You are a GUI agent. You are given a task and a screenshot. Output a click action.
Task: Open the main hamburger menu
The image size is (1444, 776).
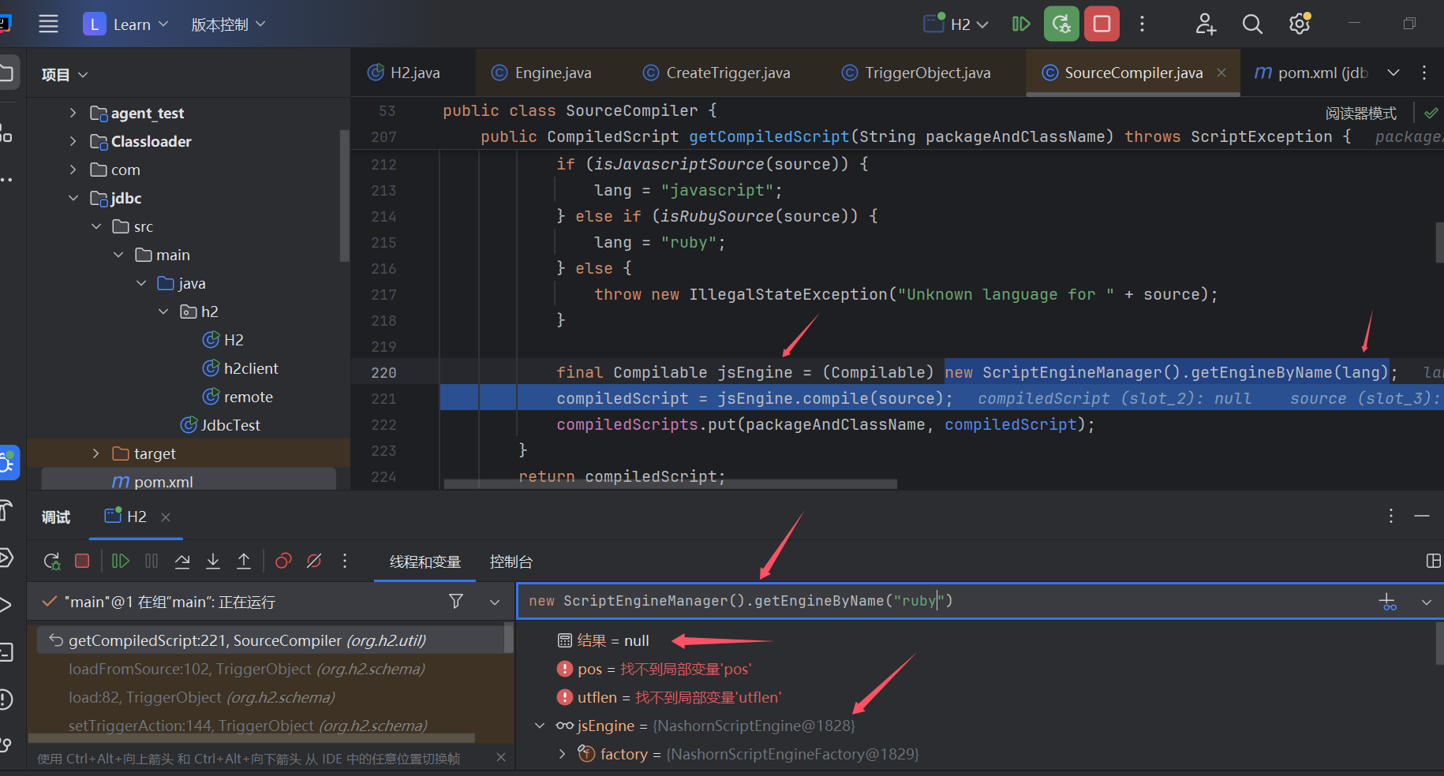(x=49, y=24)
